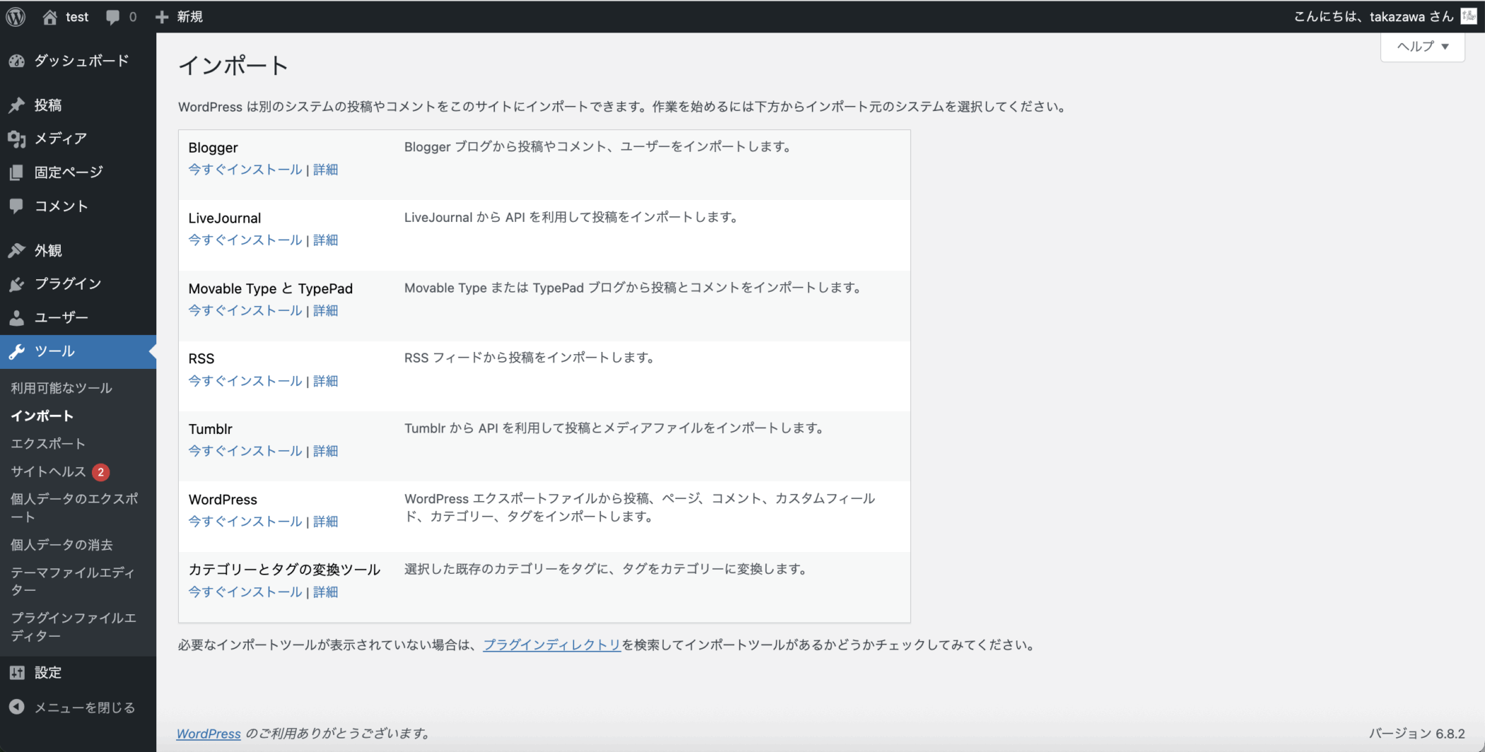The height and width of the screenshot is (752, 1485).
Task: Install the RSS importer now
Action: [245, 381]
